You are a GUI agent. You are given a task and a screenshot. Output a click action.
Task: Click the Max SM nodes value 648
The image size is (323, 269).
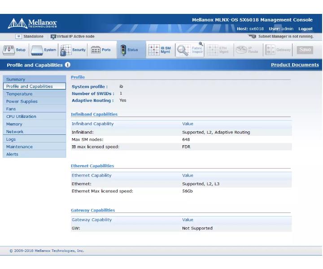coord(186,139)
